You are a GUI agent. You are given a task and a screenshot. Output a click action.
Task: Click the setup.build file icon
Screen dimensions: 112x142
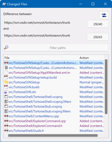6,77
